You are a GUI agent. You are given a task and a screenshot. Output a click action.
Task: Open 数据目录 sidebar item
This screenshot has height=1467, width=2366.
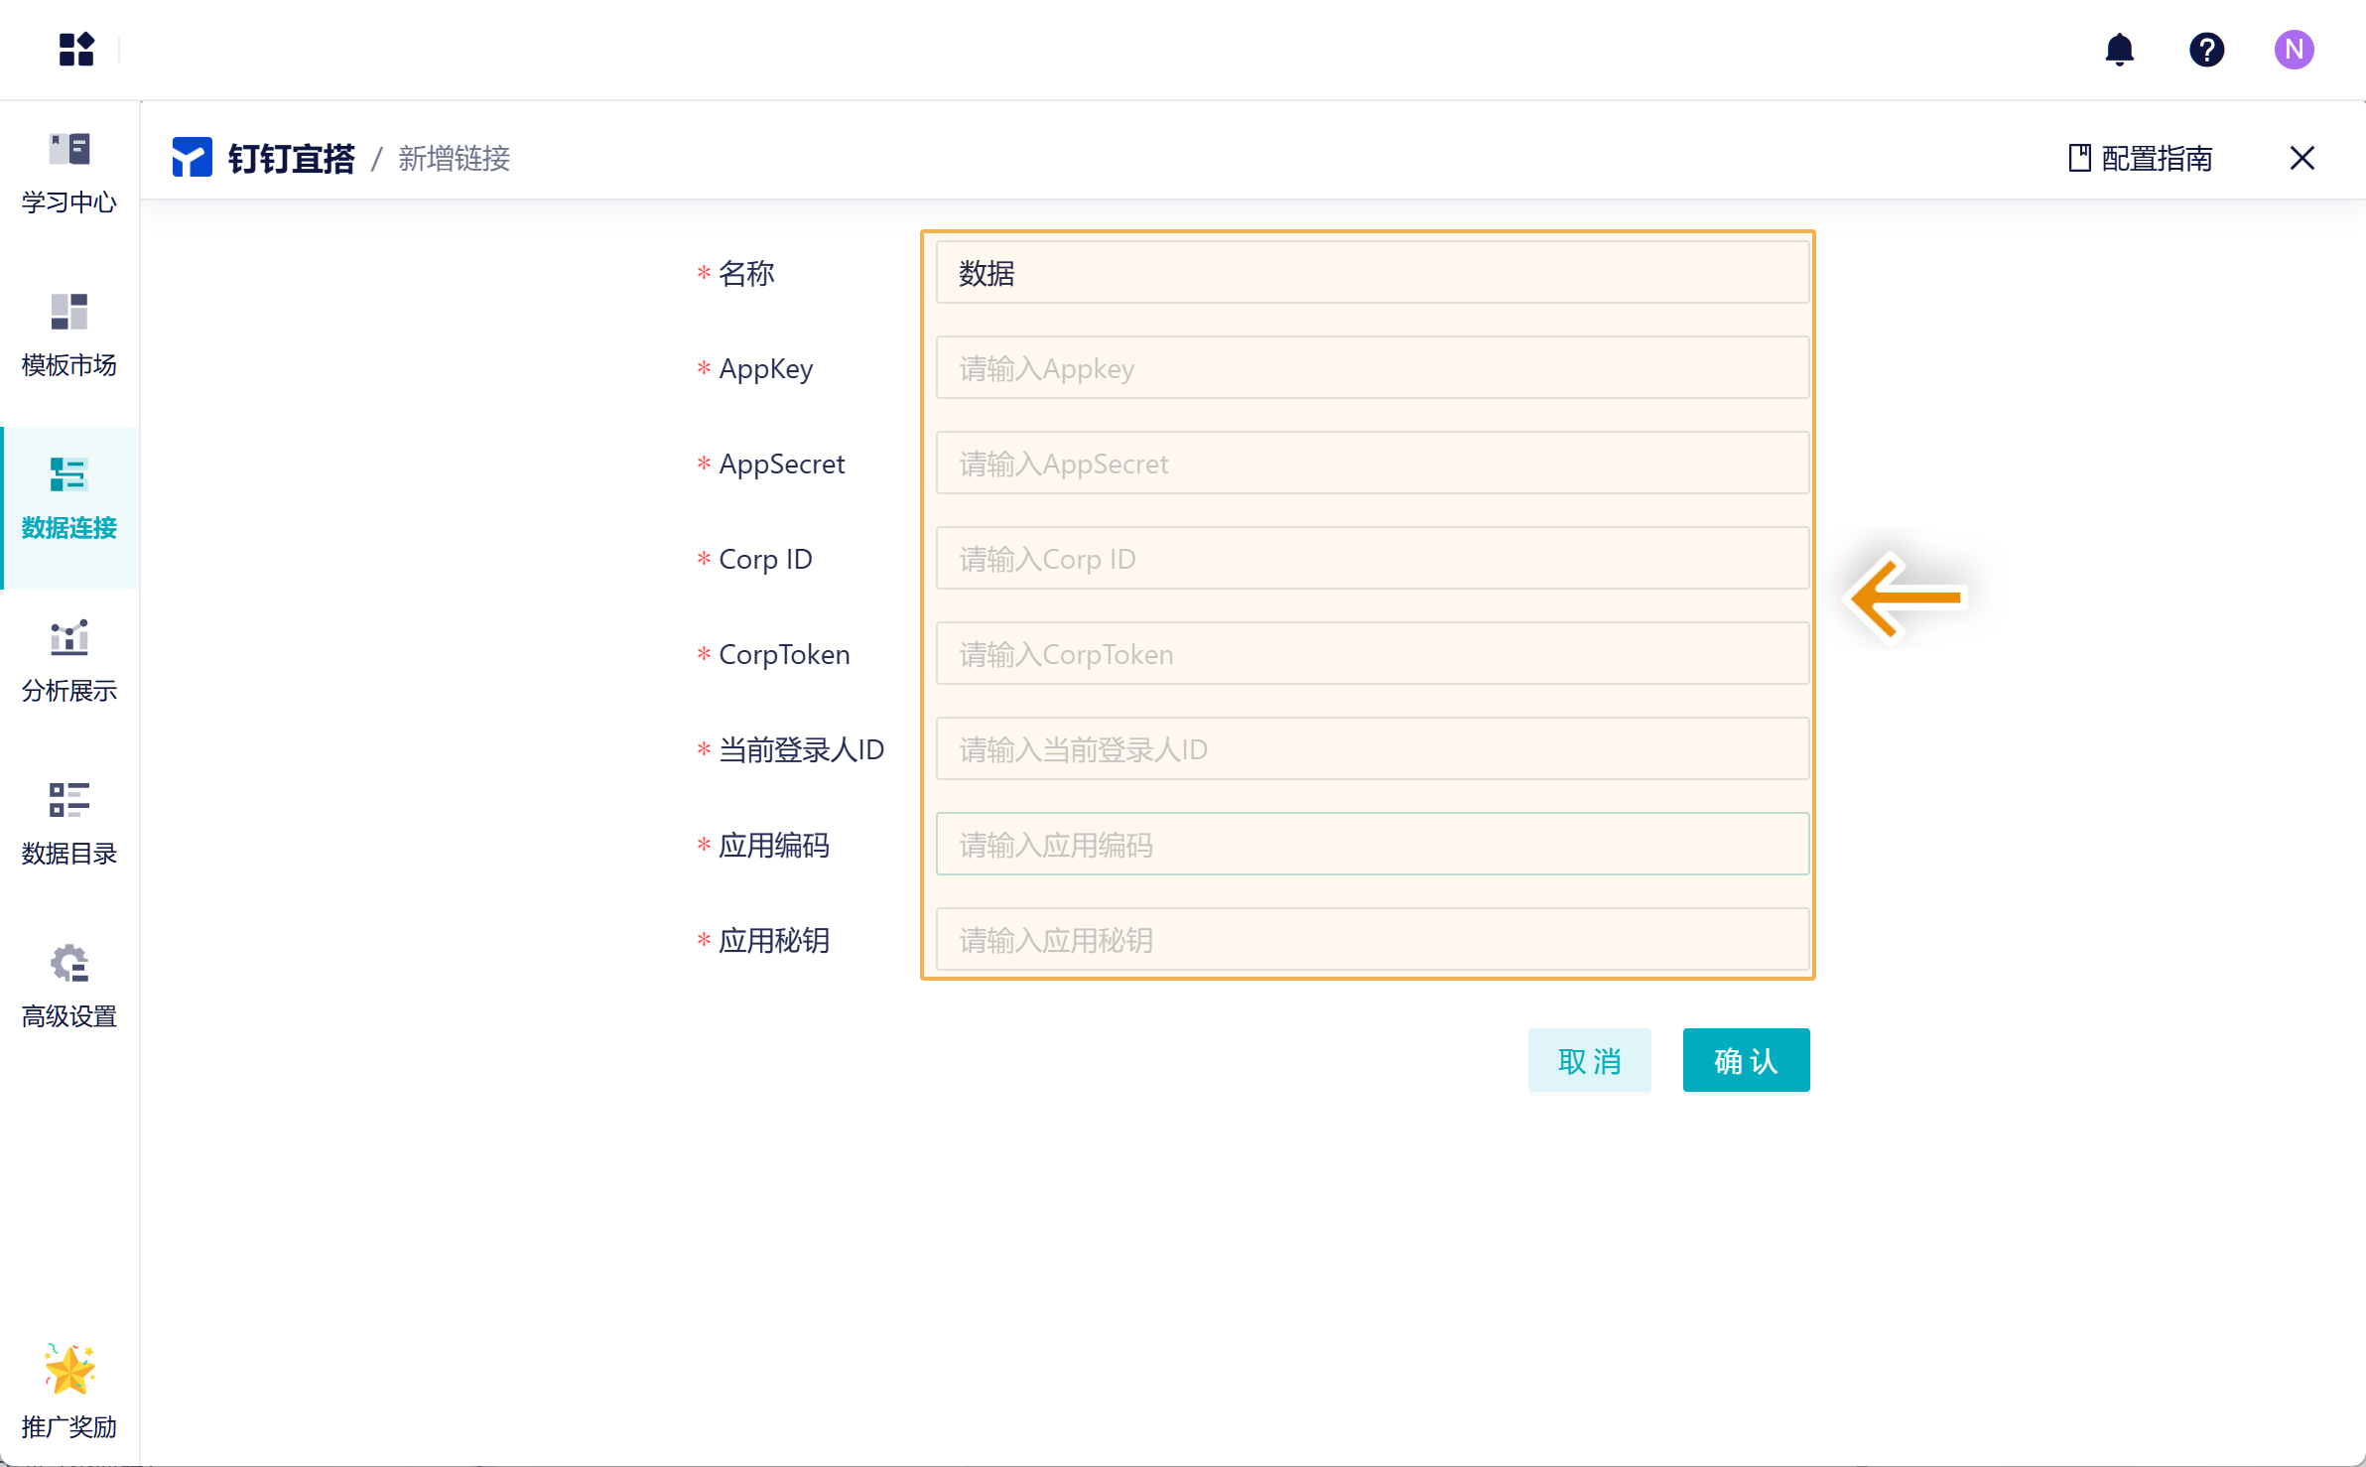pyautogui.click(x=69, y=824)
